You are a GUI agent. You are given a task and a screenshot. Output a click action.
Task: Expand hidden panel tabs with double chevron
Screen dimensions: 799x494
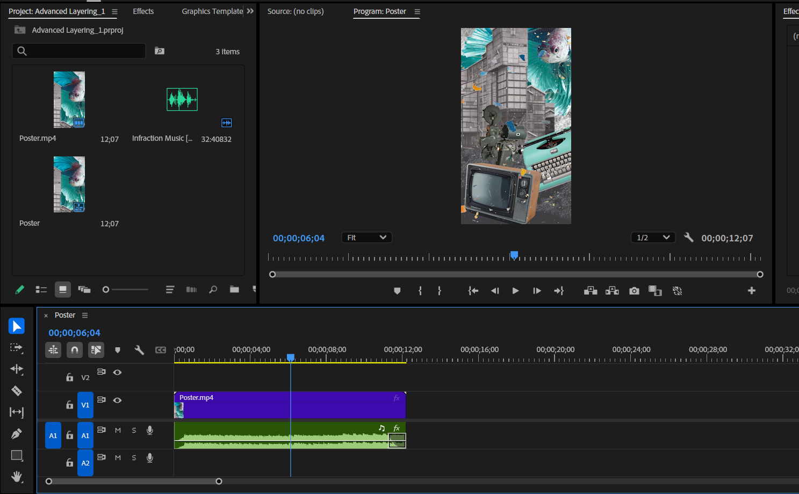[x=250, y=11]
